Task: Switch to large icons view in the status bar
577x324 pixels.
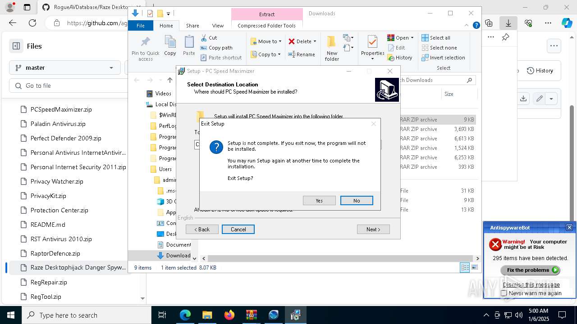Action: (474, 267)
